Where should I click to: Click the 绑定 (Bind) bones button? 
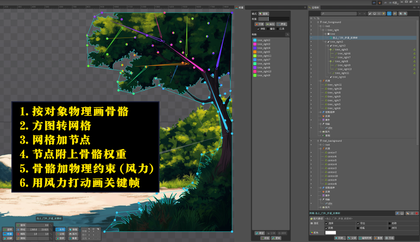259,233
